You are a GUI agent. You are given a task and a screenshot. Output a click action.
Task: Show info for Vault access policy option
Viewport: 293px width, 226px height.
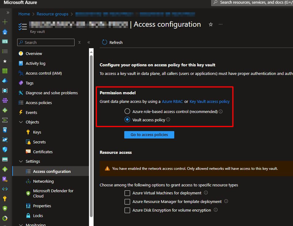coord(168,119)
